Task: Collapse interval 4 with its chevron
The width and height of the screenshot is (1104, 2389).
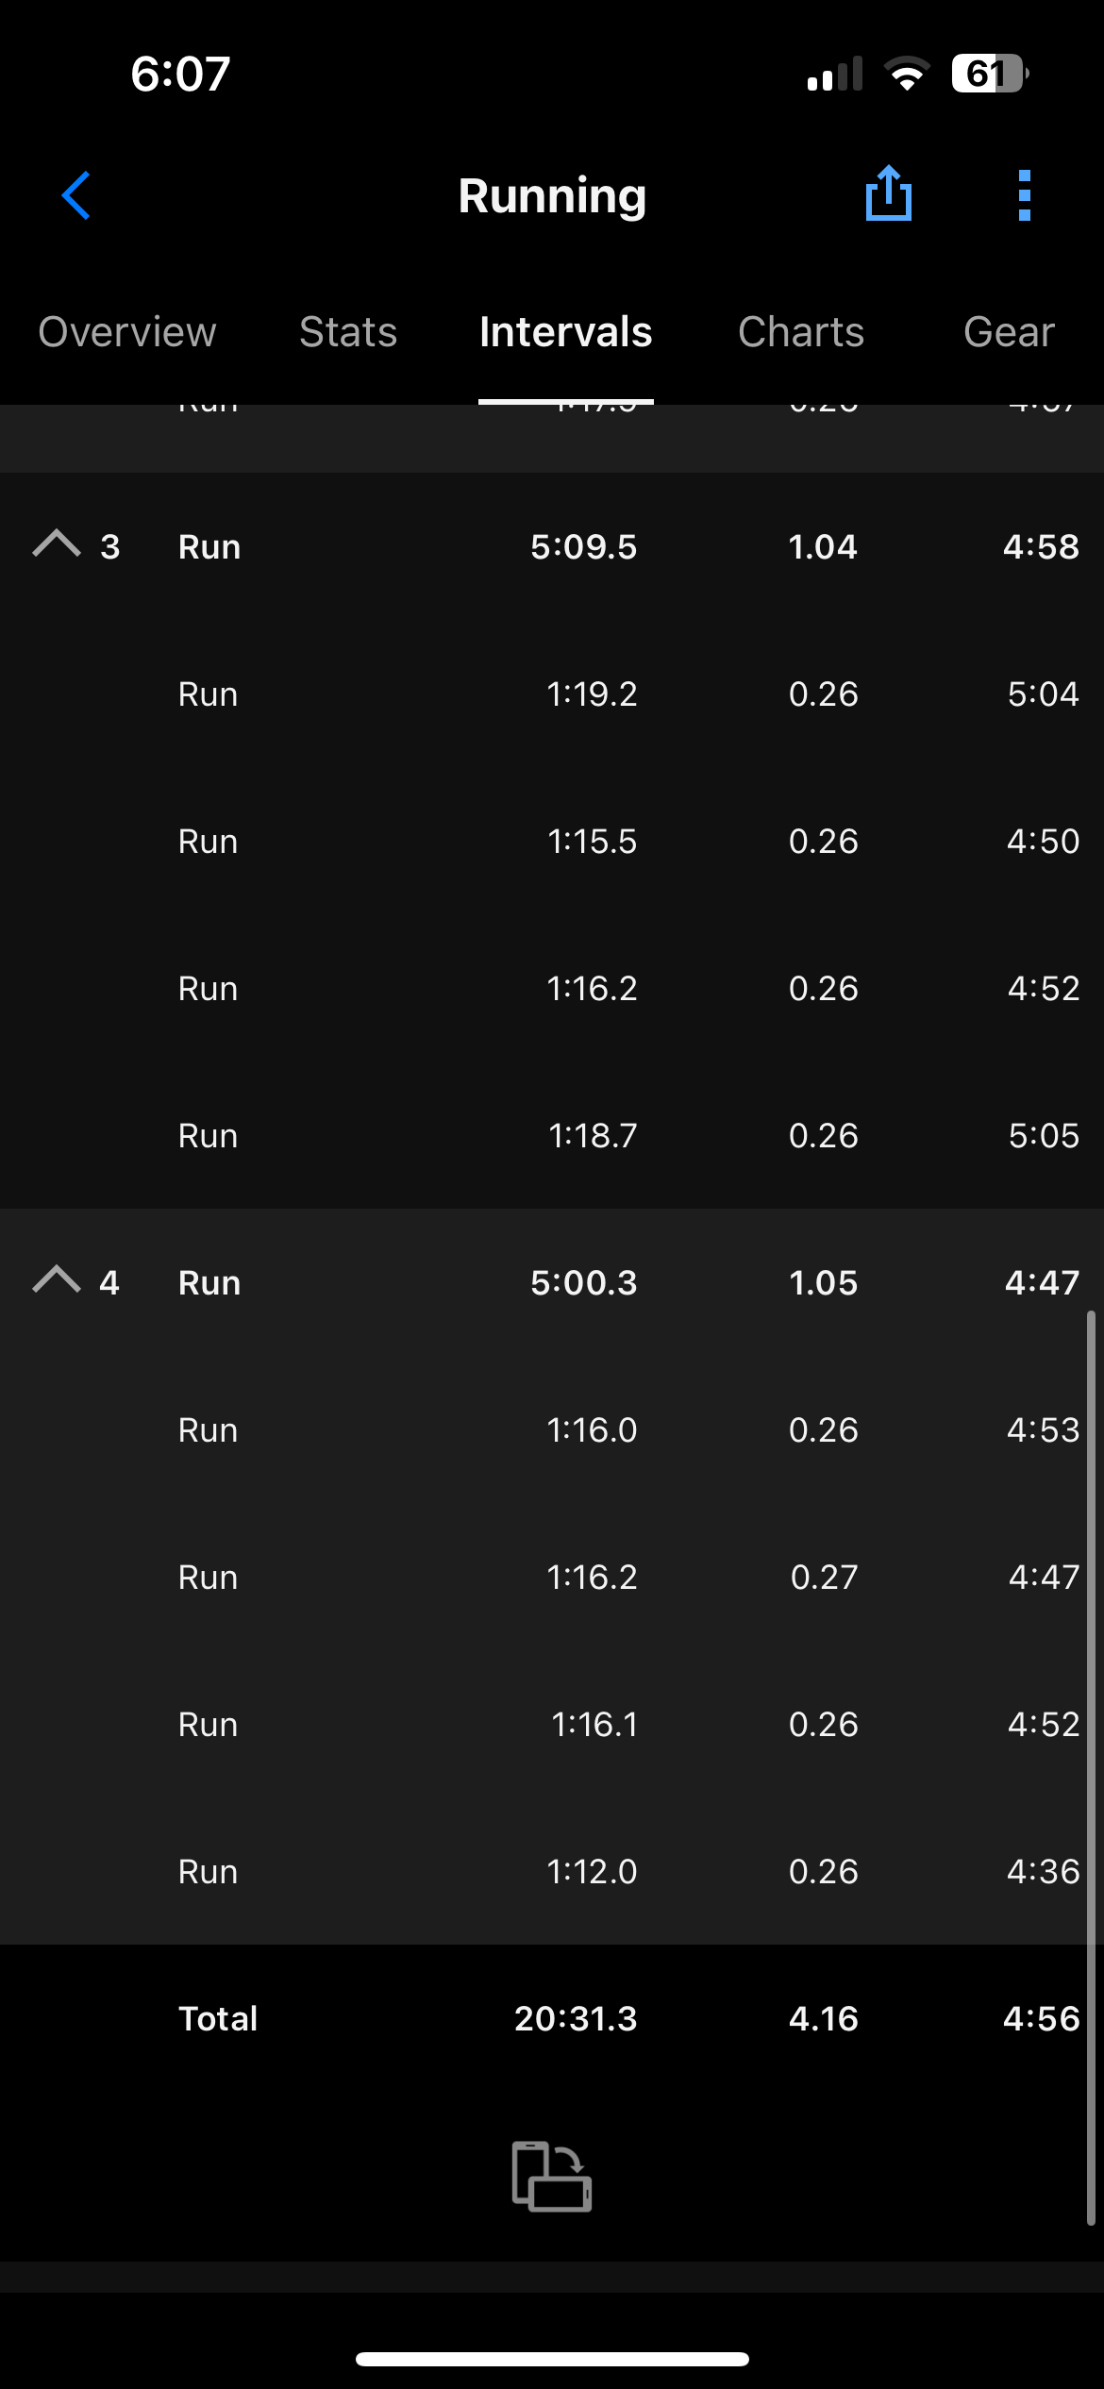Action: click(x=57, y=1280)
